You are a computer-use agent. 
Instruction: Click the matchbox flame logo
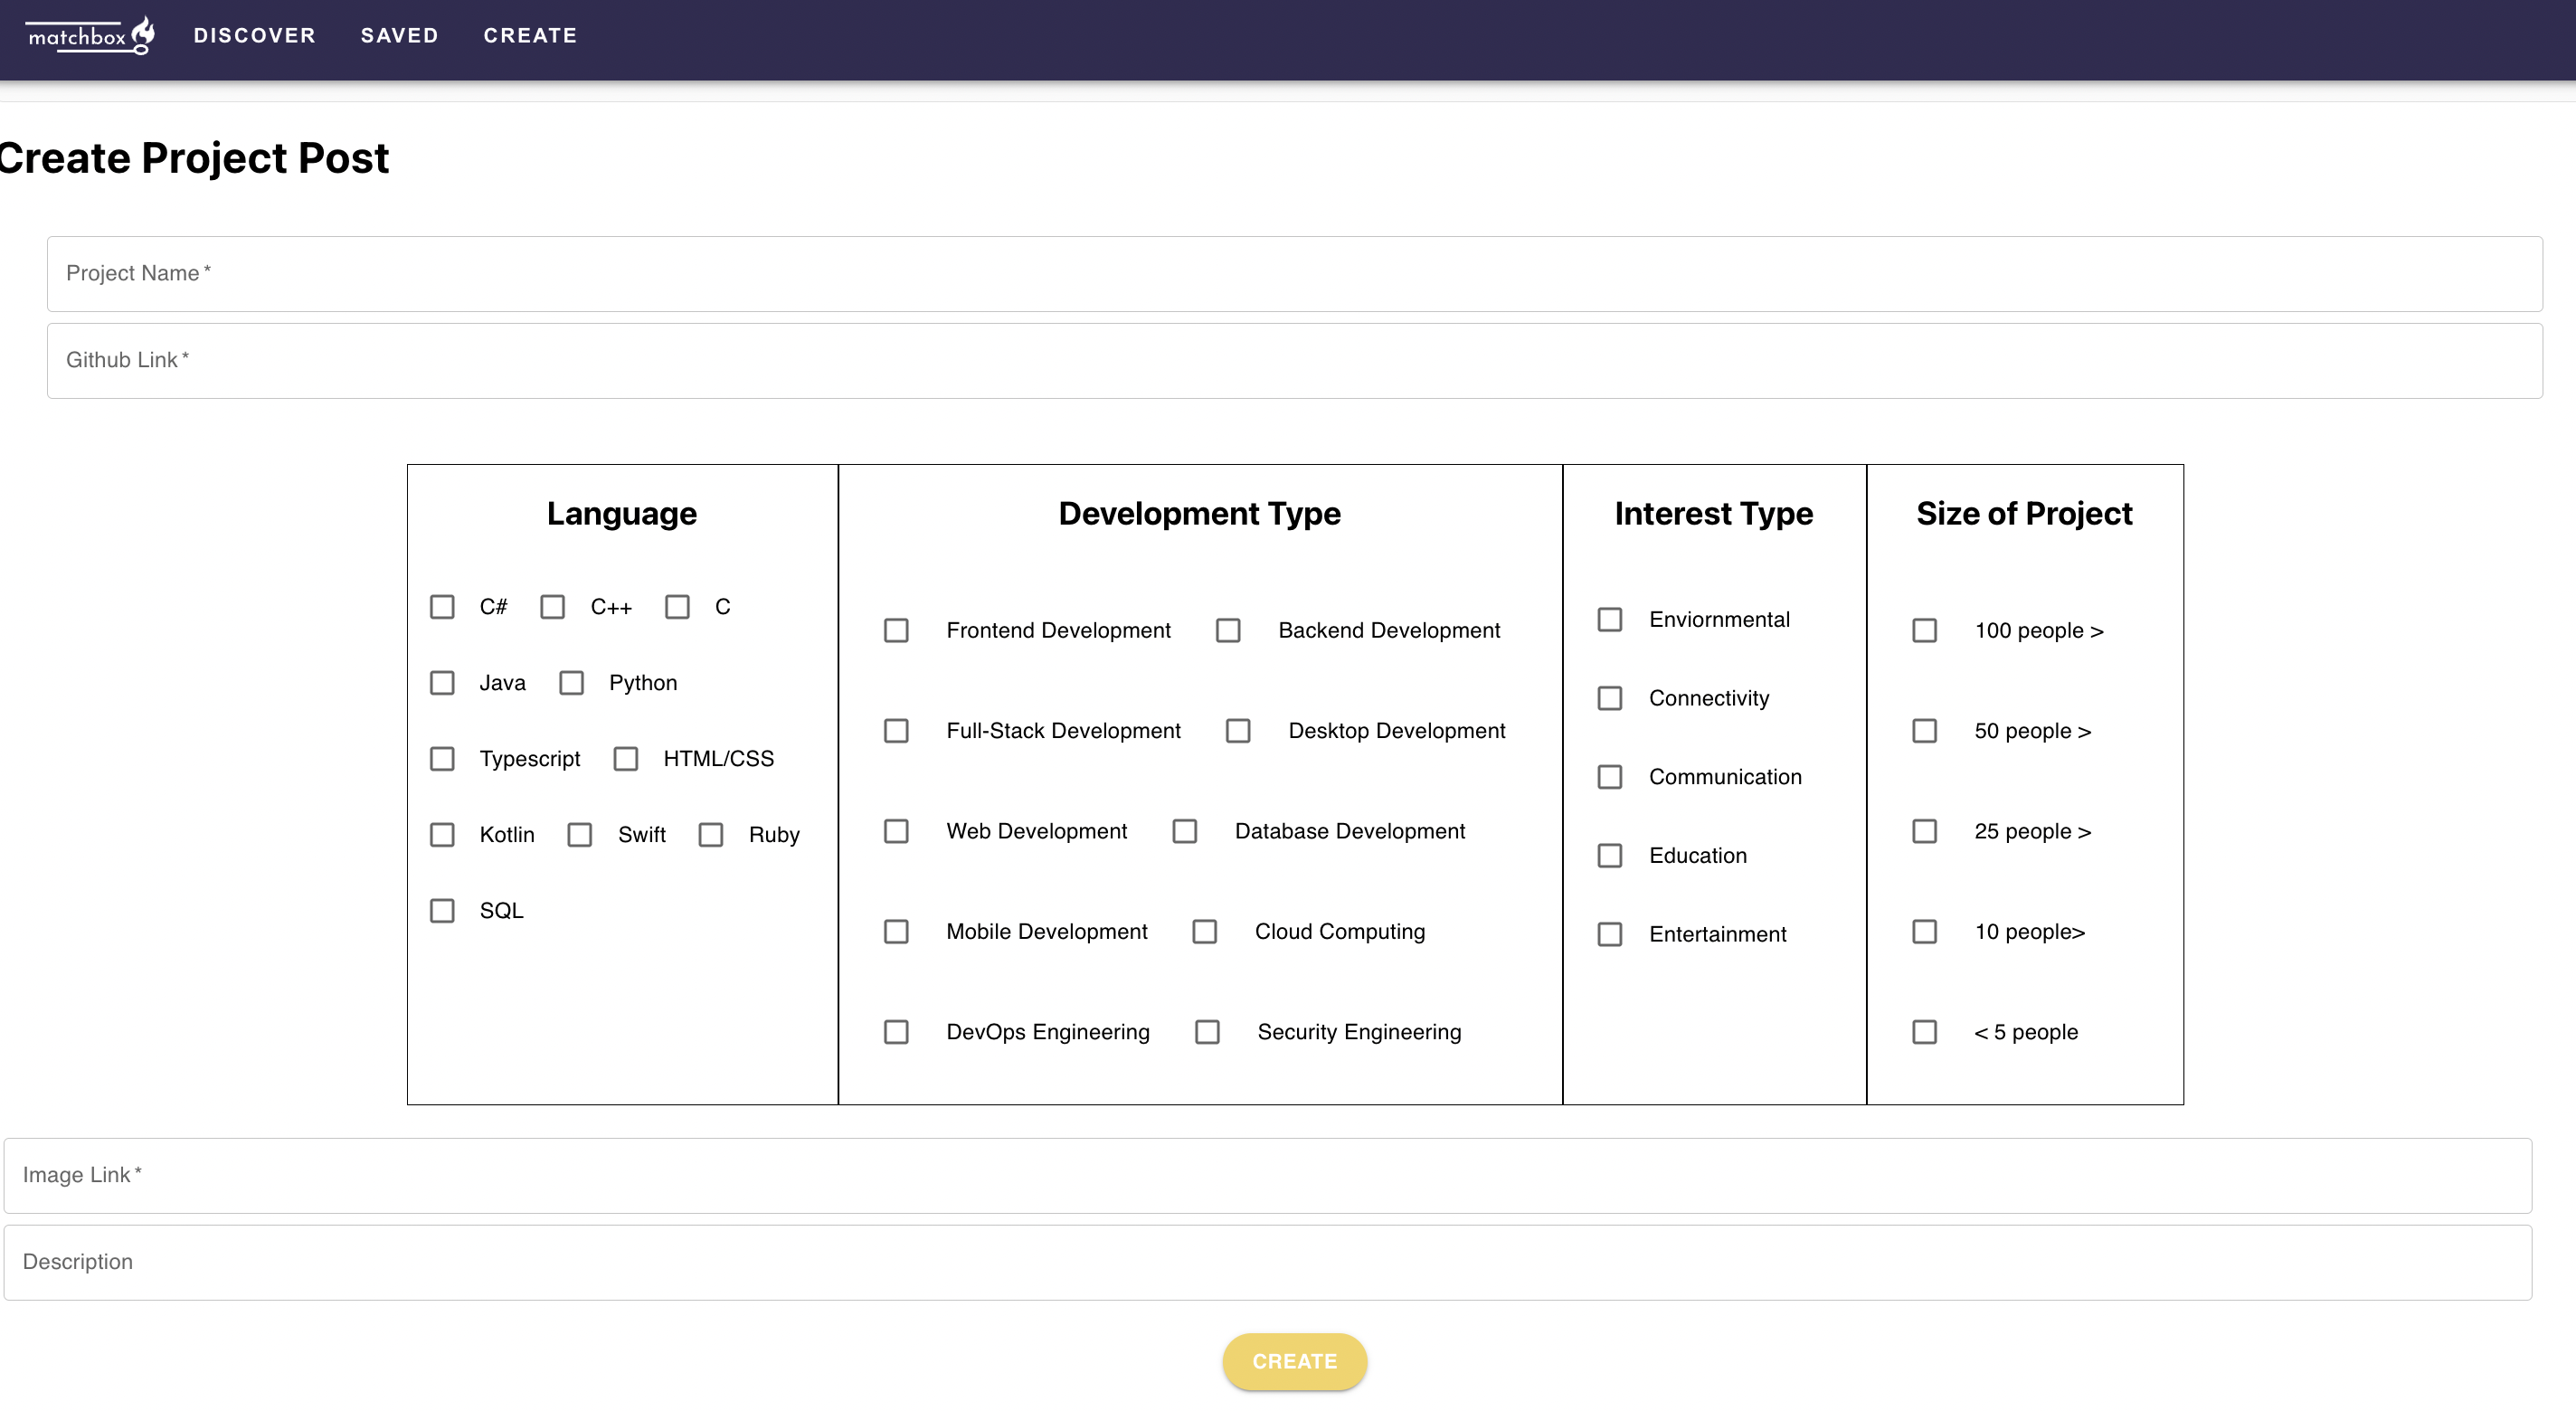(90, 36)
